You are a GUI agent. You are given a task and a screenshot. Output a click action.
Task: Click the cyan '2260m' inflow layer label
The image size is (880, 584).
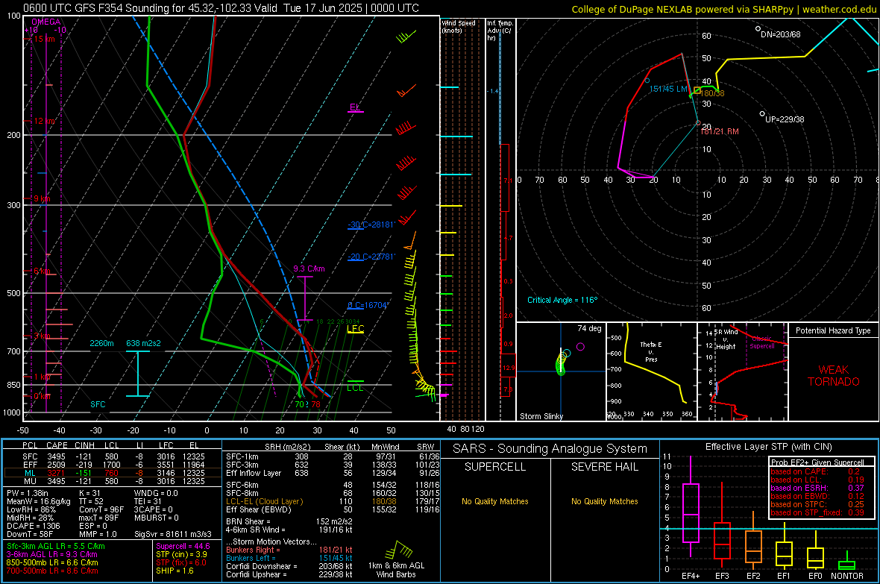click(101, 343)
